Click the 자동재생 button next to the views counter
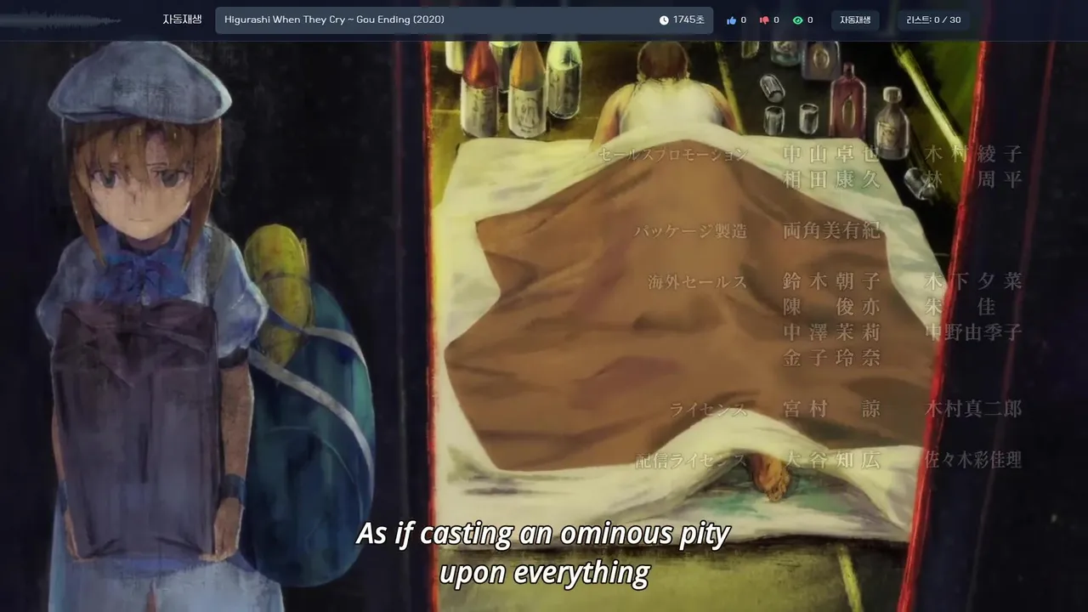 coord(855,20)
